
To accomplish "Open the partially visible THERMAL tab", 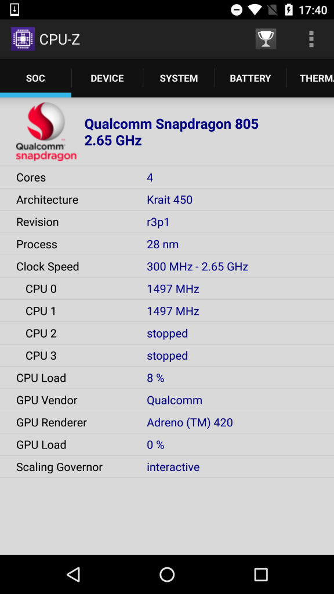I will point(311,78).
